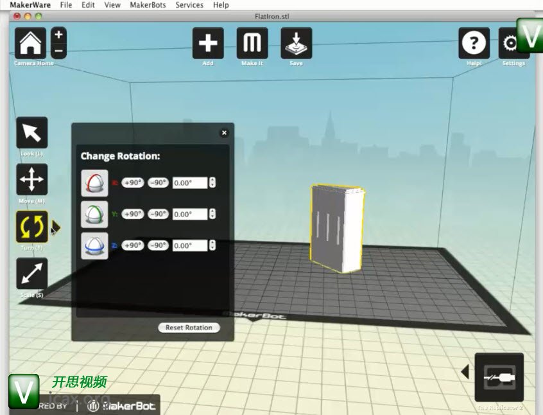Expand the Turn tool options arrow
This screenshot has height=415, width=543.
pyautogui.click(x=56, y=227)
